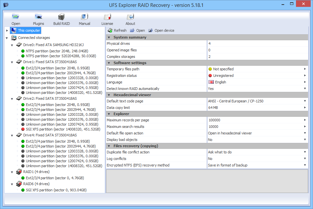Click the Open device button

[161, 30]
